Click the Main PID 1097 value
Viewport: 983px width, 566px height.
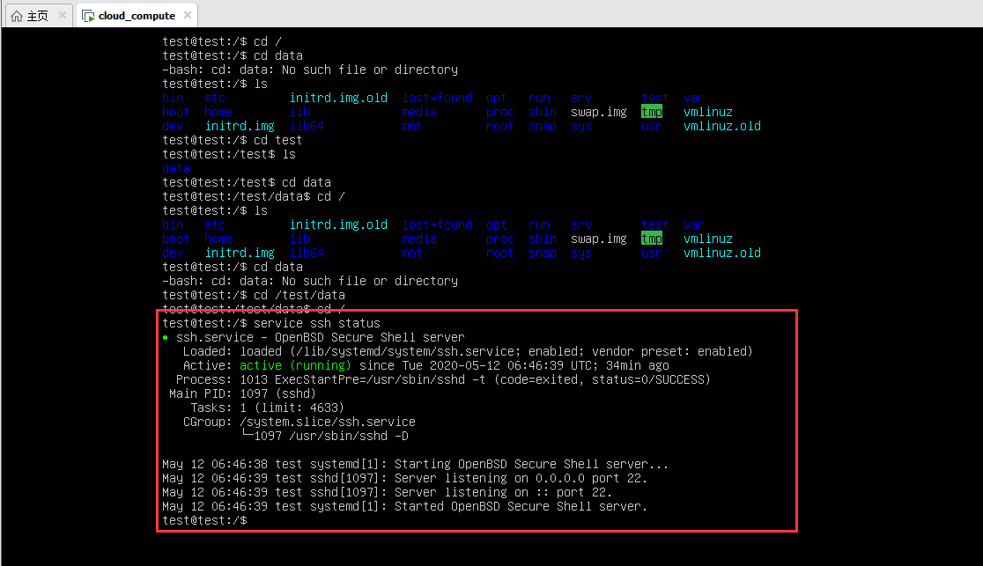[x=254, y=393]
